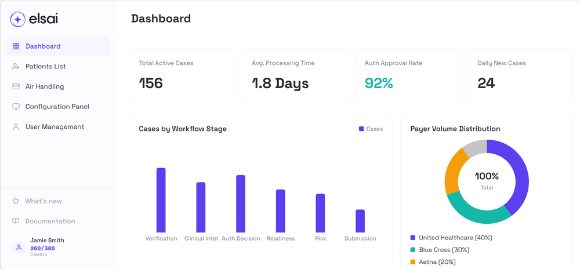Click the Verification bar in the chart
Image resolution: width=580 pixels, height=269 pixels.
click(161, 200)
